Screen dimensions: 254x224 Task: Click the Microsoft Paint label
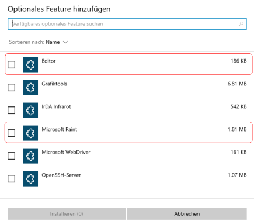point(60,129)
